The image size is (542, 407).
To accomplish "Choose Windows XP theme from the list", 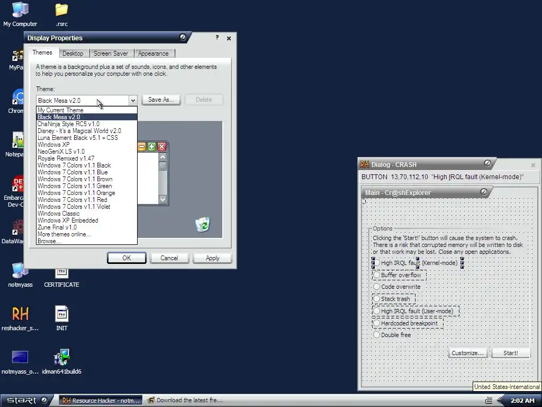I will (87, 145).
